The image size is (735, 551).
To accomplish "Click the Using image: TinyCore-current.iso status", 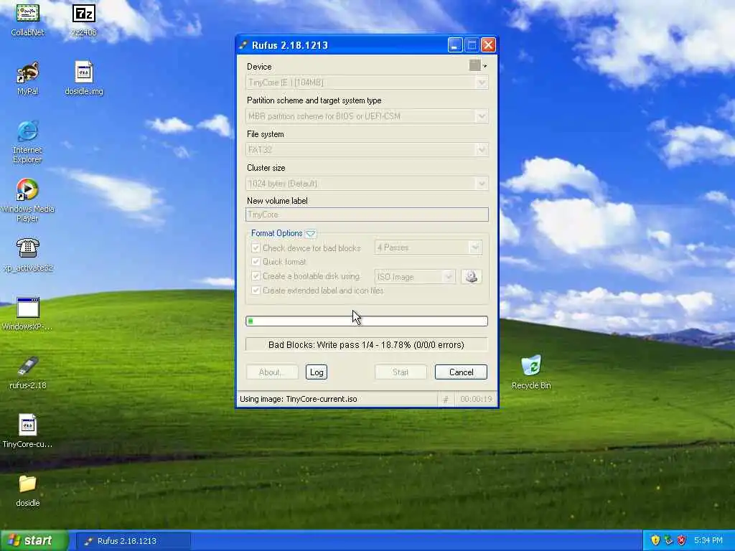I will tap(299, 399).
